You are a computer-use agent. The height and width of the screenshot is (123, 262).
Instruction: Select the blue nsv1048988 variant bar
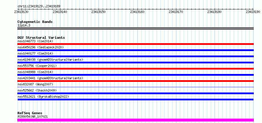135,75
